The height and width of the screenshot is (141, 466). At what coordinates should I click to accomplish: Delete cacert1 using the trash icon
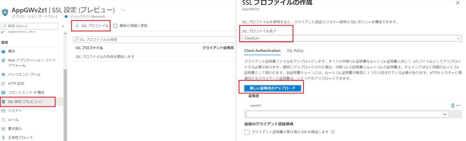pyautogui.click(x=453, y=105)
